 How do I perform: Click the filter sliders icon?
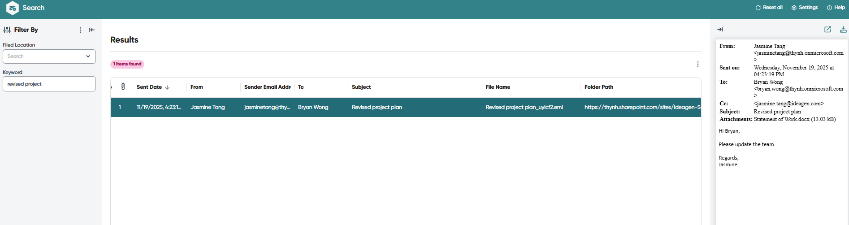[x=7, y=30]
